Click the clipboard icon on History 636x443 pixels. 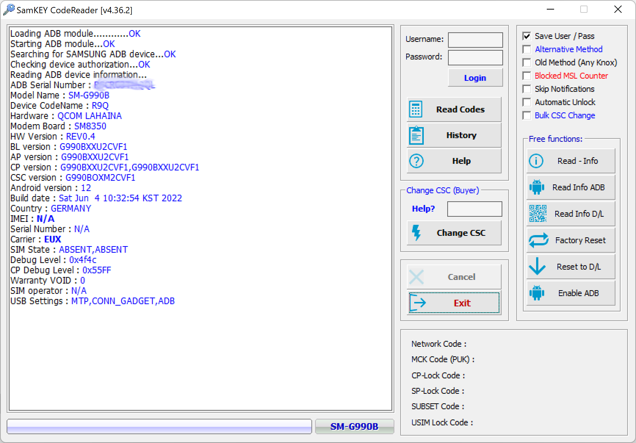pos(416,135)
